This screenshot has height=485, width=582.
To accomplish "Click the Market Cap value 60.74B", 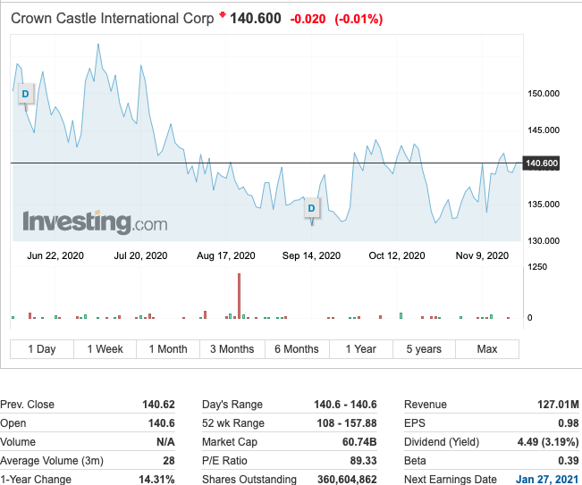I will click(359, 442).
